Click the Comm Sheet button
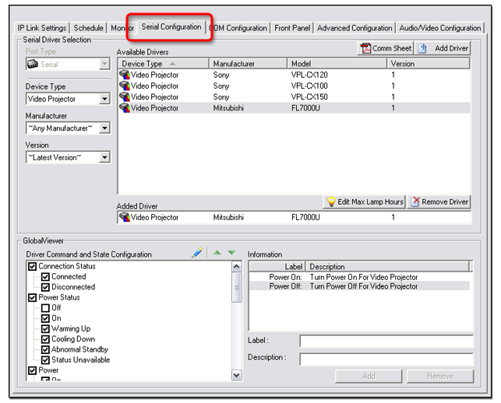 [386, 48]
